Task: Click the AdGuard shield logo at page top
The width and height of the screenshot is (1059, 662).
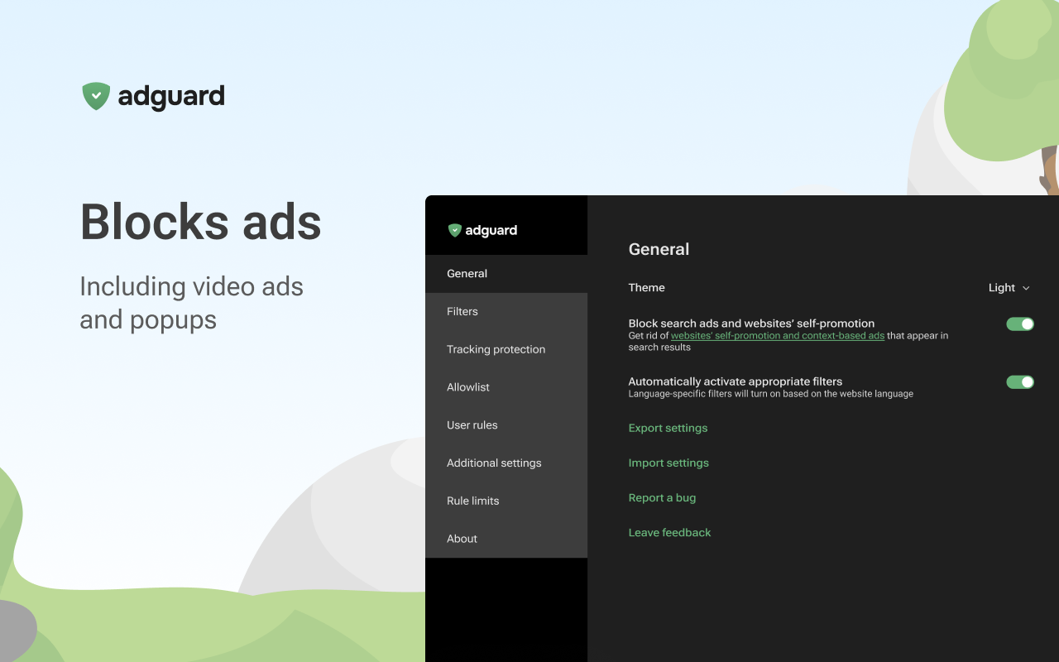Action: [95, 95]
